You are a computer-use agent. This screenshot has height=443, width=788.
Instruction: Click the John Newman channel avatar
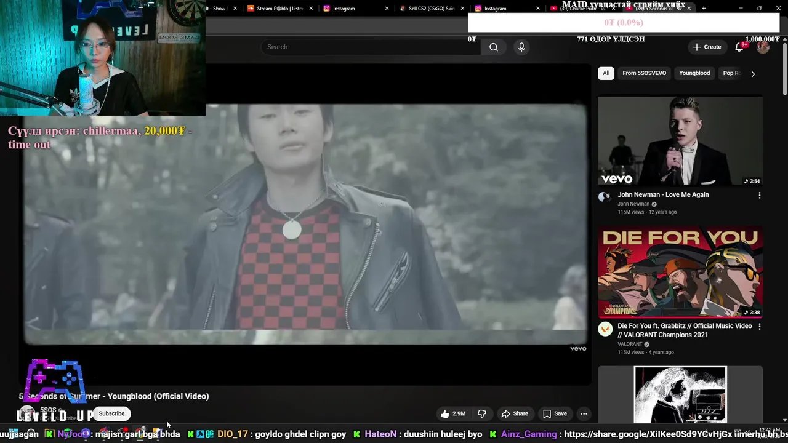tap(605, 197)
